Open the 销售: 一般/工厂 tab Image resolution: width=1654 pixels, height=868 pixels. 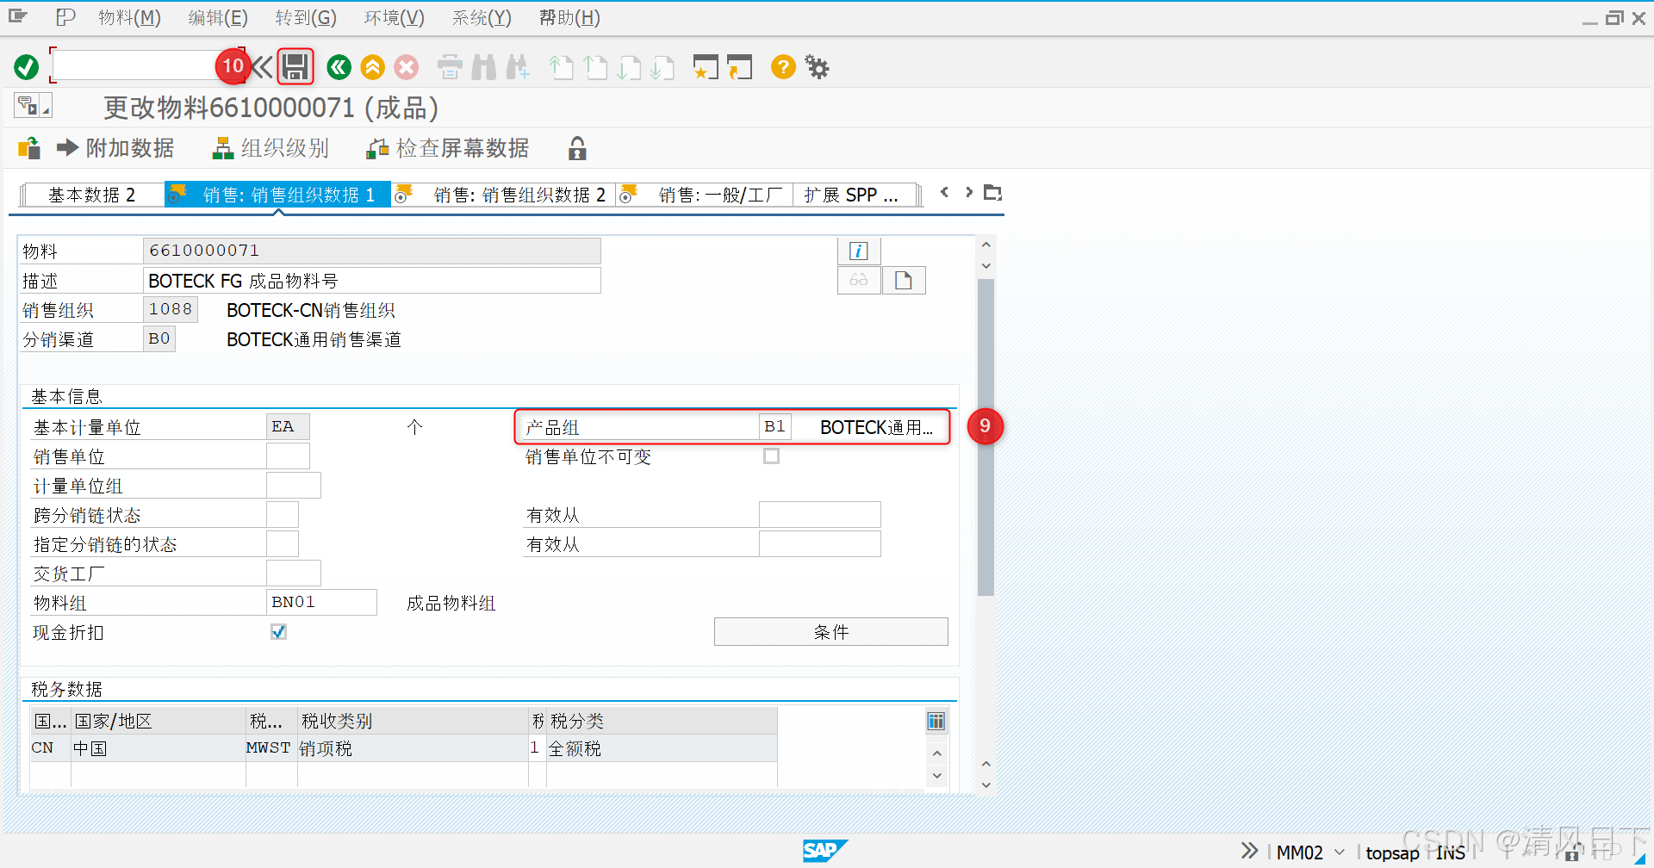tap(704, 195)
